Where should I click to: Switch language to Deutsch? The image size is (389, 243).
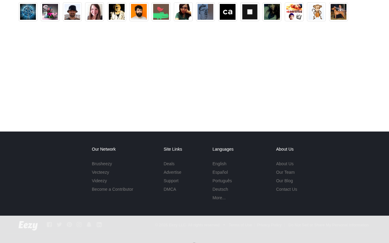[220, 189]
